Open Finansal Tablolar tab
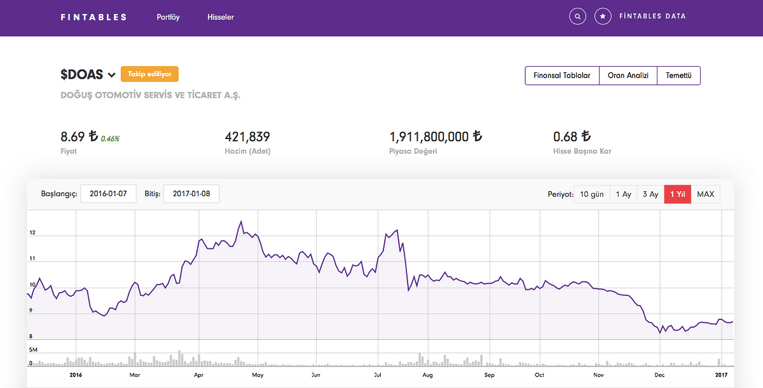This screenshot has height=388, width=763. click(x=562, y=76)
